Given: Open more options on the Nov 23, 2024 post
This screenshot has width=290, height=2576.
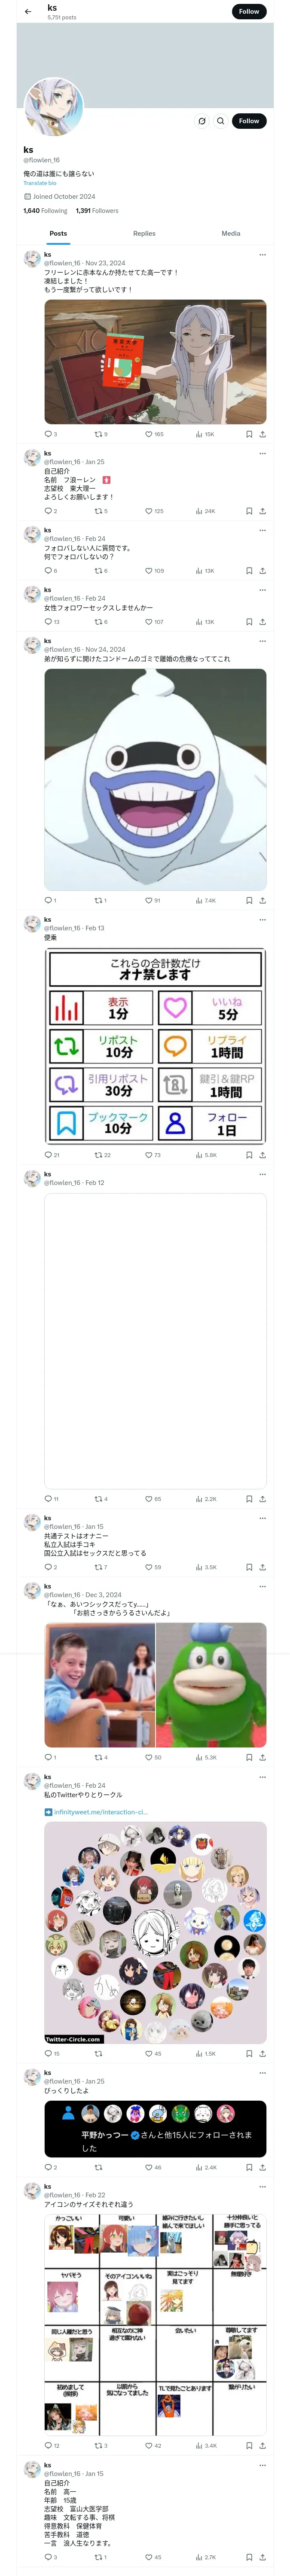Looking at the screenshot, I should coord(262,255).
